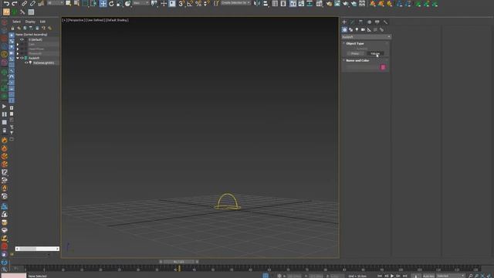
Task: Select the light object in Scene Explorer
Action: pyautogui.click(x=43, y=63)
